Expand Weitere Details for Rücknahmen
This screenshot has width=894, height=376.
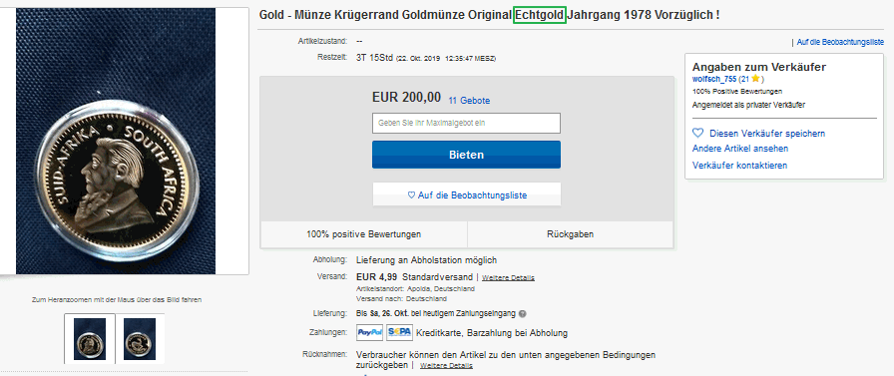(x=446, y=365)
